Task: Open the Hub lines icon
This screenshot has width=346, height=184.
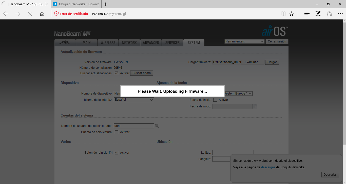Action: 307,14
